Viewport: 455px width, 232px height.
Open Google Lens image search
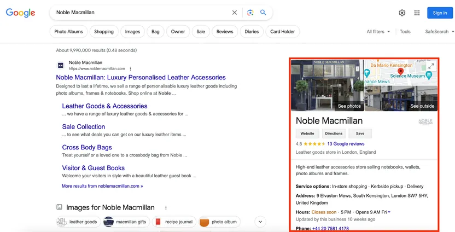coord(250,13)
